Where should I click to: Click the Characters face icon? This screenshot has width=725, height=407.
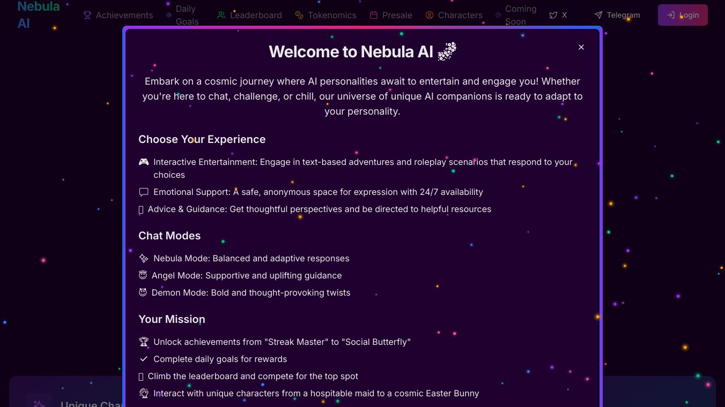click(x=430, y=15)
